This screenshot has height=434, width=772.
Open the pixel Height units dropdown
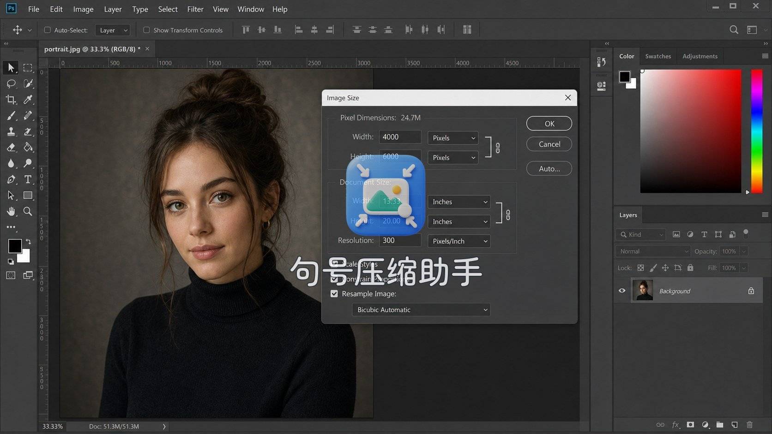click(453, 158)
